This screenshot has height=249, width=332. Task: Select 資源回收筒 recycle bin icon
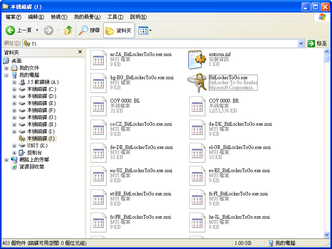point(14,167)
